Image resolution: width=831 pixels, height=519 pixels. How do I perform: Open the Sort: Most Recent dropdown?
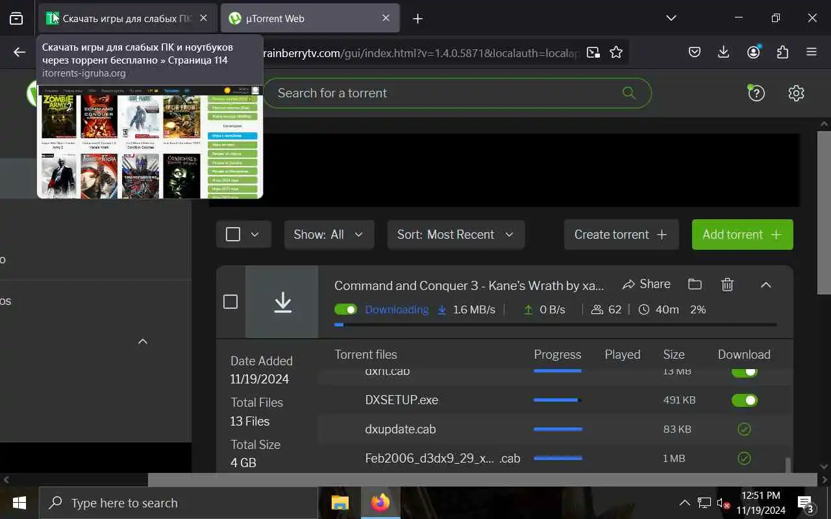point(456,234)
